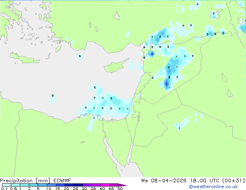The image size is (246, 190).
Task: Click the 35–40 mm legend color swatch
Action: click(x=96, y=185)
